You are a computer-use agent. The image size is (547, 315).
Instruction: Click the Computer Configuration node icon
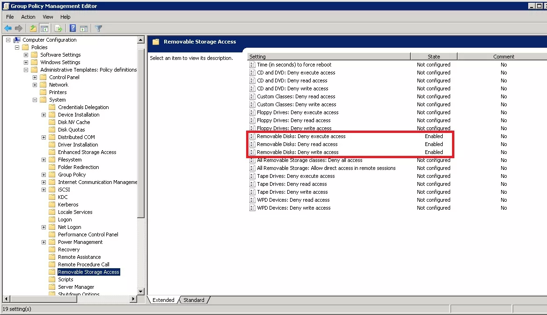(x=16, y=40)
